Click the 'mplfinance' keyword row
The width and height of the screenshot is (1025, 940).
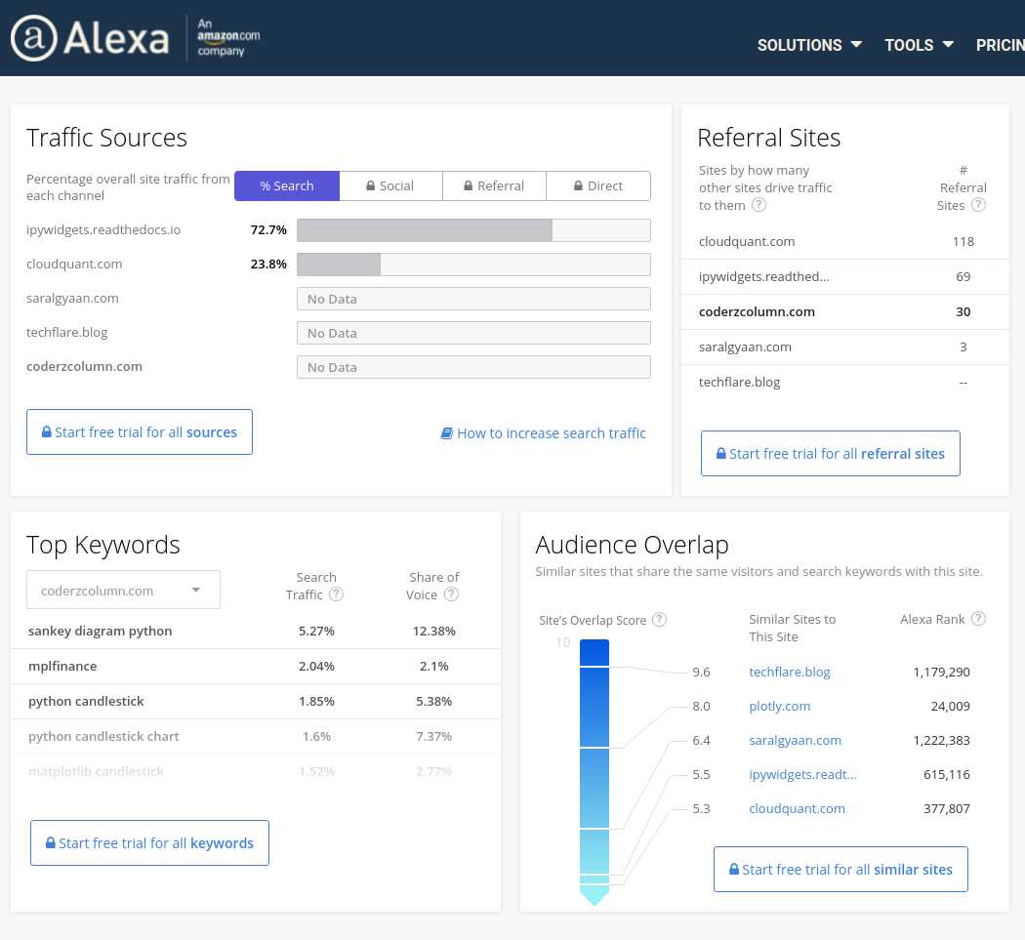tap(256, 666)
